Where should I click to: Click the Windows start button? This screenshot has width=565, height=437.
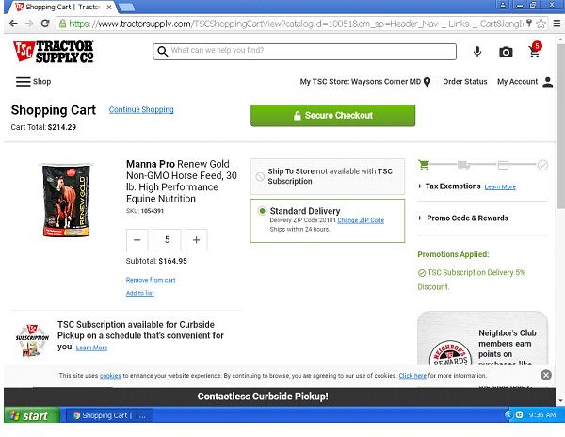32,415
